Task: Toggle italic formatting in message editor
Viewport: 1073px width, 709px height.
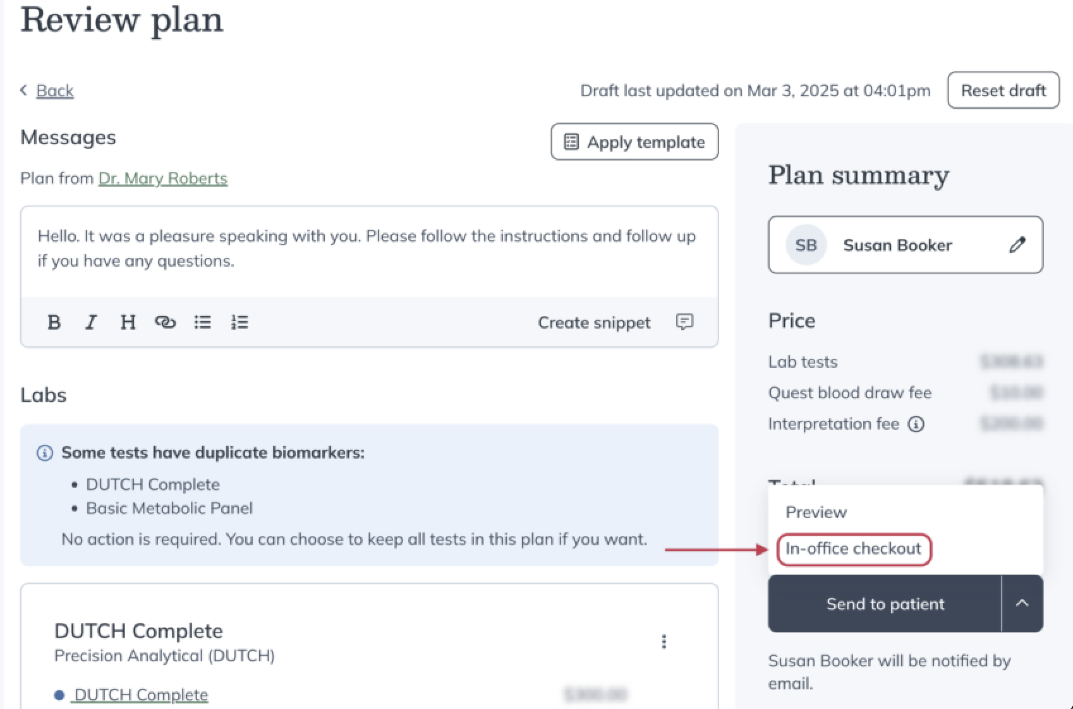Action: [91, 322]
